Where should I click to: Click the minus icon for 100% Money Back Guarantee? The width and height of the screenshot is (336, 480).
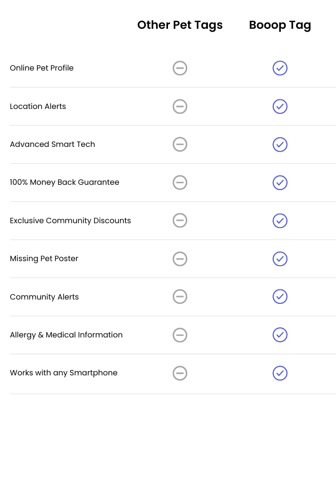pyautogui.click(x=180, y=182)
